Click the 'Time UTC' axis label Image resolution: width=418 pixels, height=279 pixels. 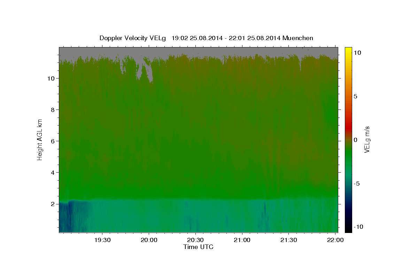click(x=198, y=247)
